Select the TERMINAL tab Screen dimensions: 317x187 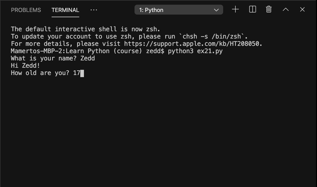click(65, 10)
